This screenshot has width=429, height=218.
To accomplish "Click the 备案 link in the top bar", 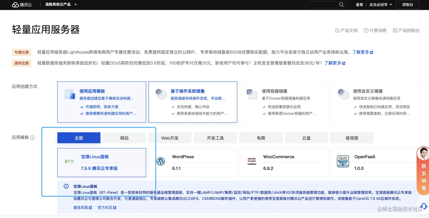I will coord(359,5).
